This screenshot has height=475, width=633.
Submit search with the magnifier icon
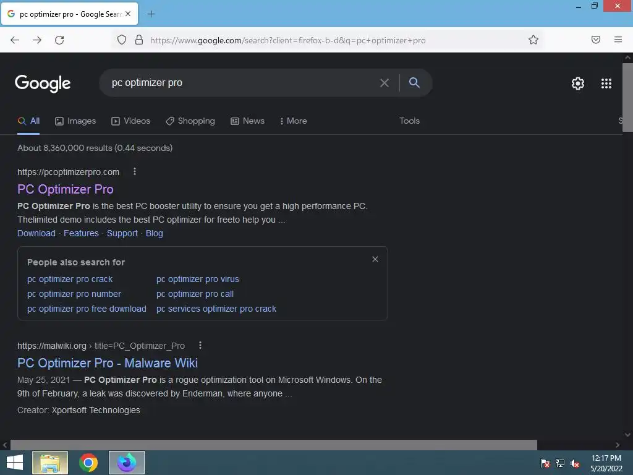click(x=414, y=82)
